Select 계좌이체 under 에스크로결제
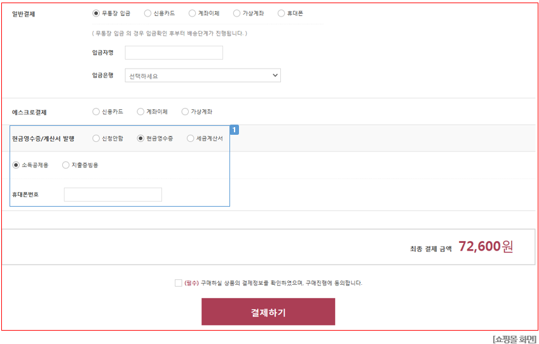The height and width of the screenshot is (344, 539). tap(140, 112)
